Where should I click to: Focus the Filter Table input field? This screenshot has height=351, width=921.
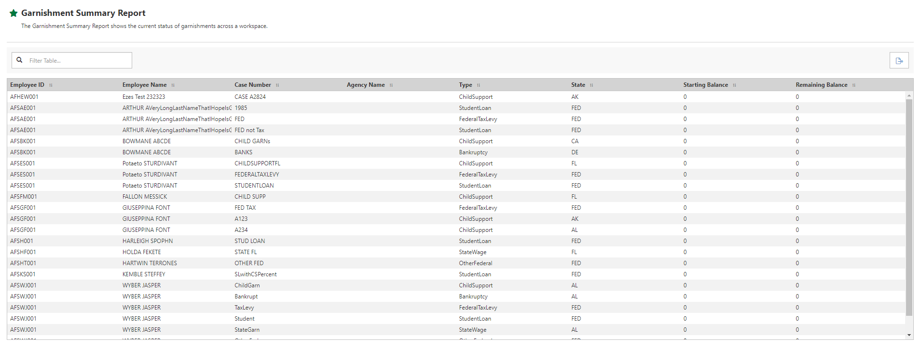coord(78,61)
